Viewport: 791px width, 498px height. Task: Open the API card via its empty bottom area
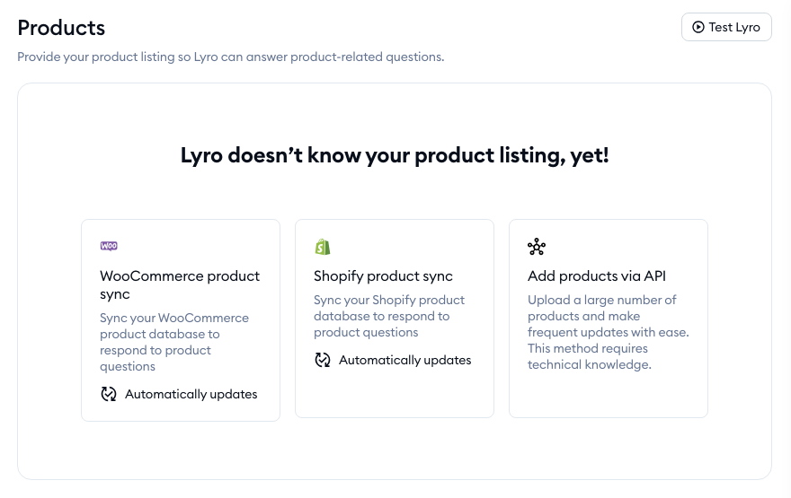608,395
